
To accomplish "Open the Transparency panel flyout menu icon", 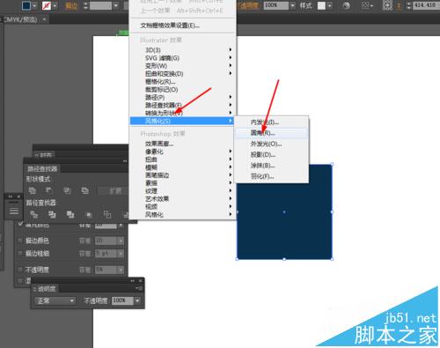I will point(139,289).
